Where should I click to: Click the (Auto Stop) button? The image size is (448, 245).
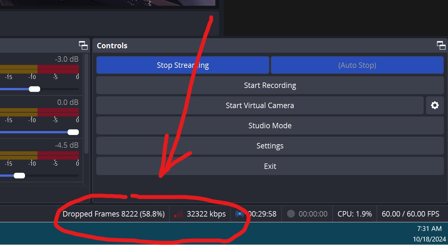(x=357, y=65)
